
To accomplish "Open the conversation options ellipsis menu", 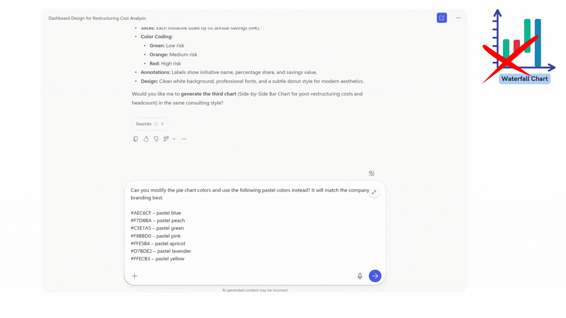I will 458,18.
